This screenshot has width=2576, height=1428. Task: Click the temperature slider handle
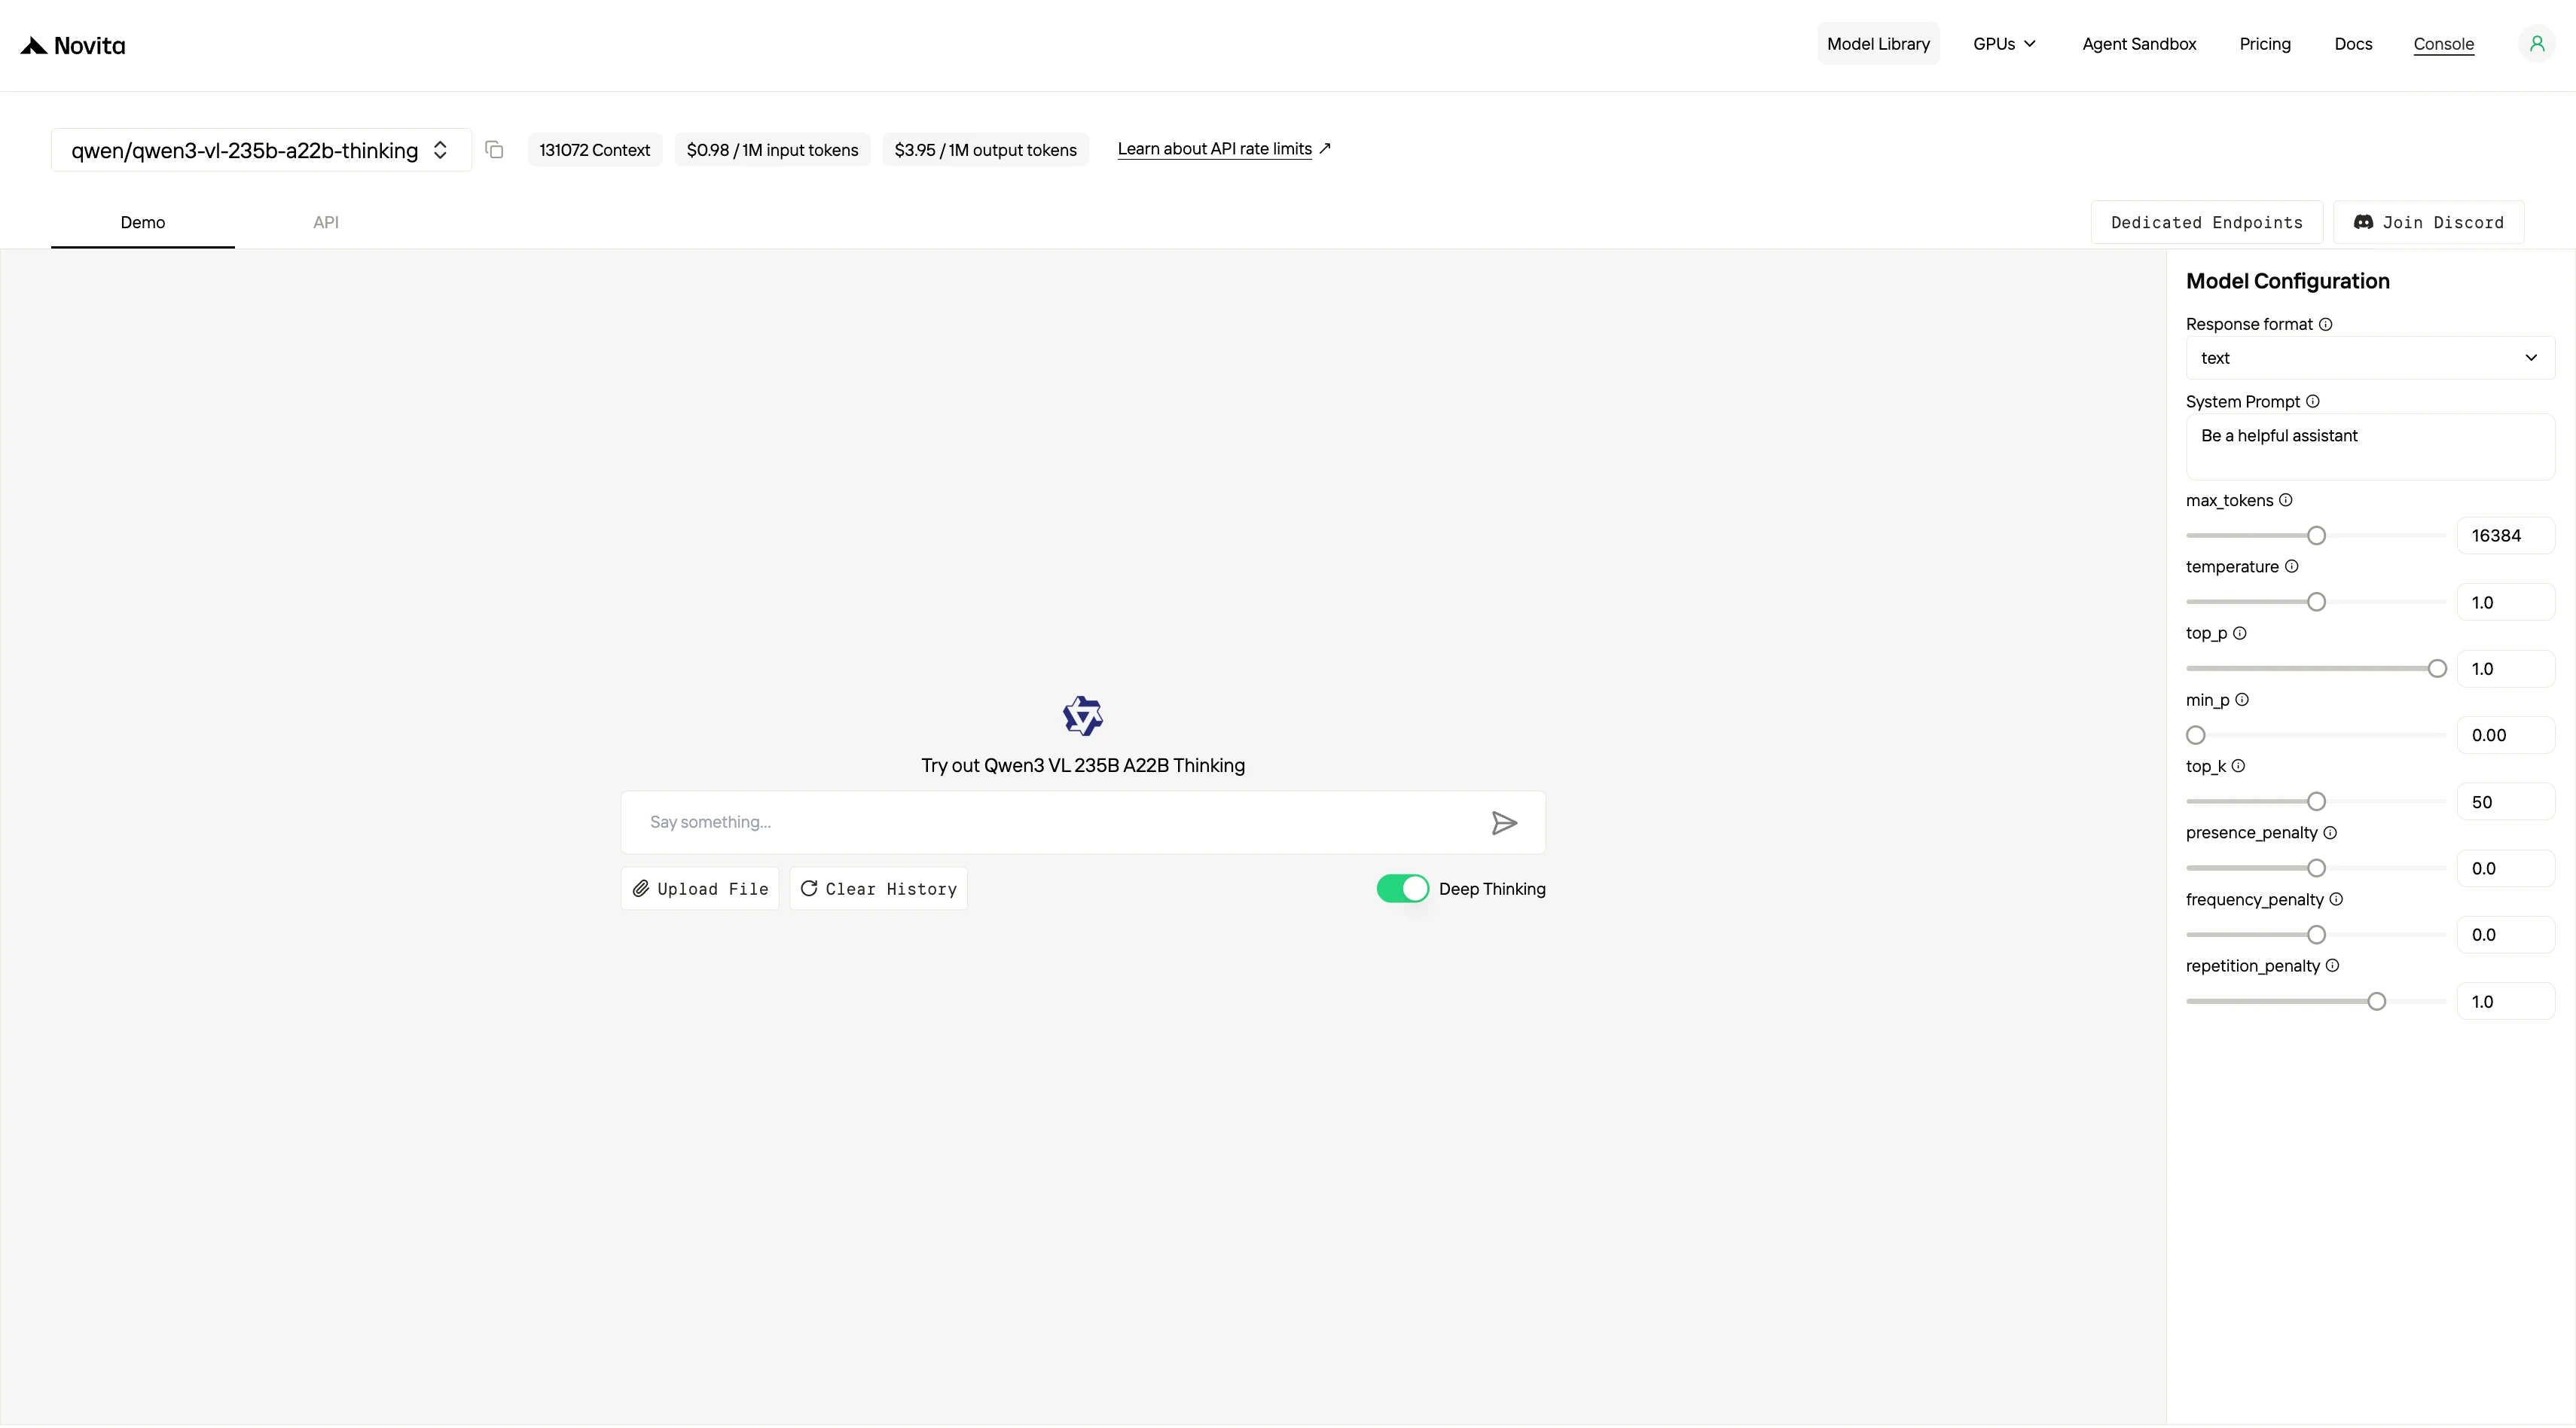(x=2316, y=602)
